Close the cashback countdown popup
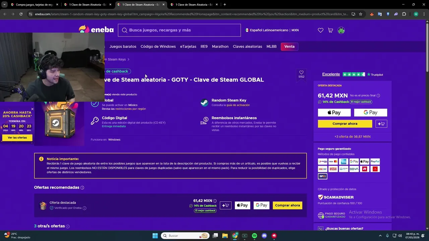This screenshot has height=241, width=429. (32, 109)
